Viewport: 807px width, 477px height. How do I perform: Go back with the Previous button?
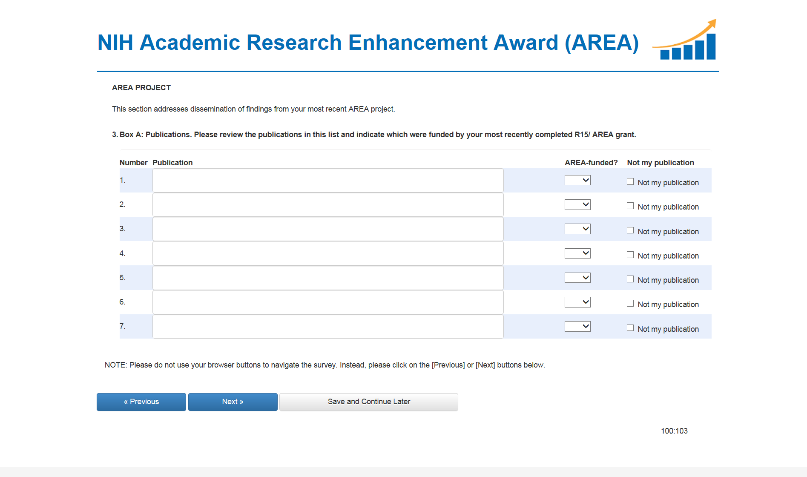pyautogui.click(x=141, y=402)
